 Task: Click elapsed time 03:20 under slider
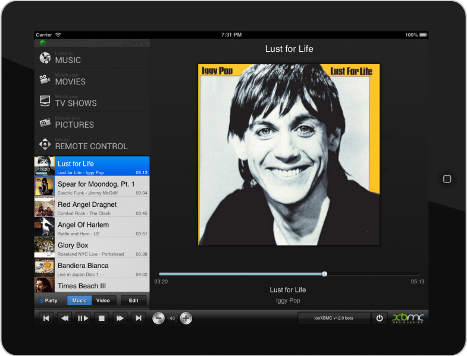pos(161,282)
